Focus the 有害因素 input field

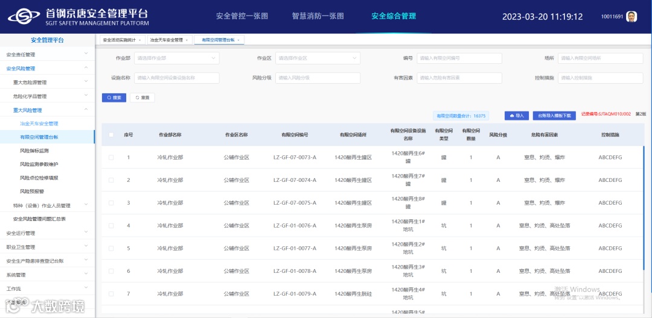tap(459, 78)
